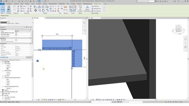Viewport: 189px width, 106px height.
Task: Open the Structure ribbon tab
Action: click(16, 4)
